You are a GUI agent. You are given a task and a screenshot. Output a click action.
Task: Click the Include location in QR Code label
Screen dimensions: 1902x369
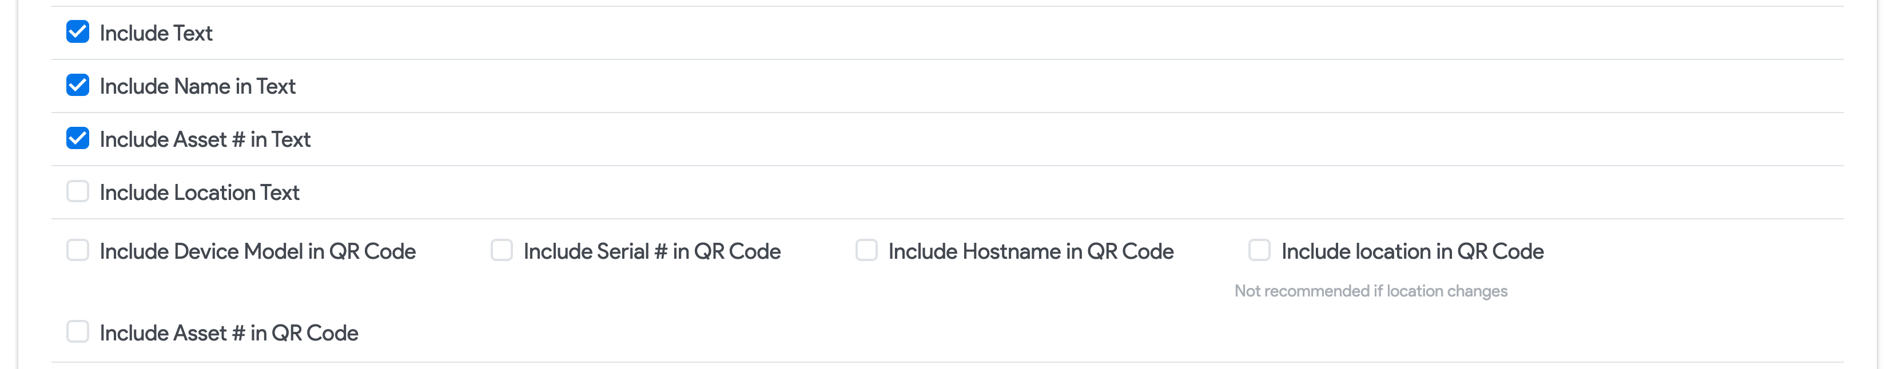1412,251
